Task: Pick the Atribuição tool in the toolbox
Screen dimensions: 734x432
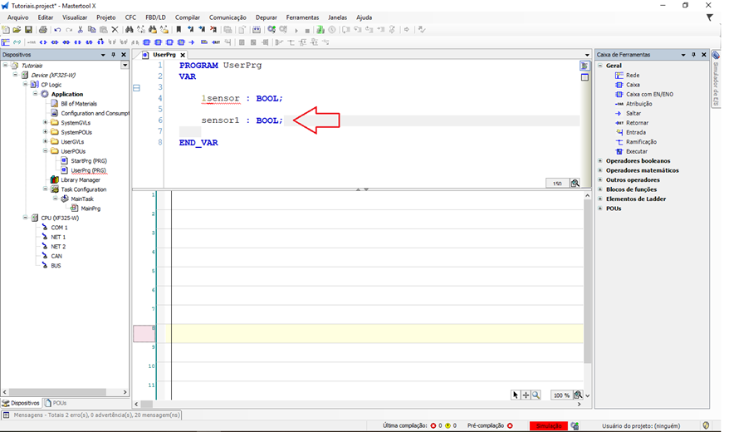Action: click(x=638, y=104)
